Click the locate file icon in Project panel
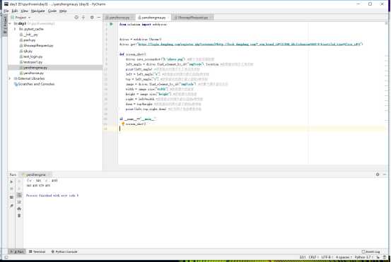Image resolution: width=391 pixels, height=262 pixels. tap(76, 17)
